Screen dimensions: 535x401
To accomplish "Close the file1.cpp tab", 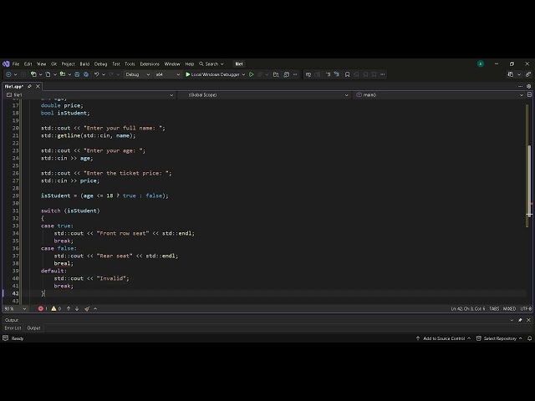I will click(x=38, y=87).
